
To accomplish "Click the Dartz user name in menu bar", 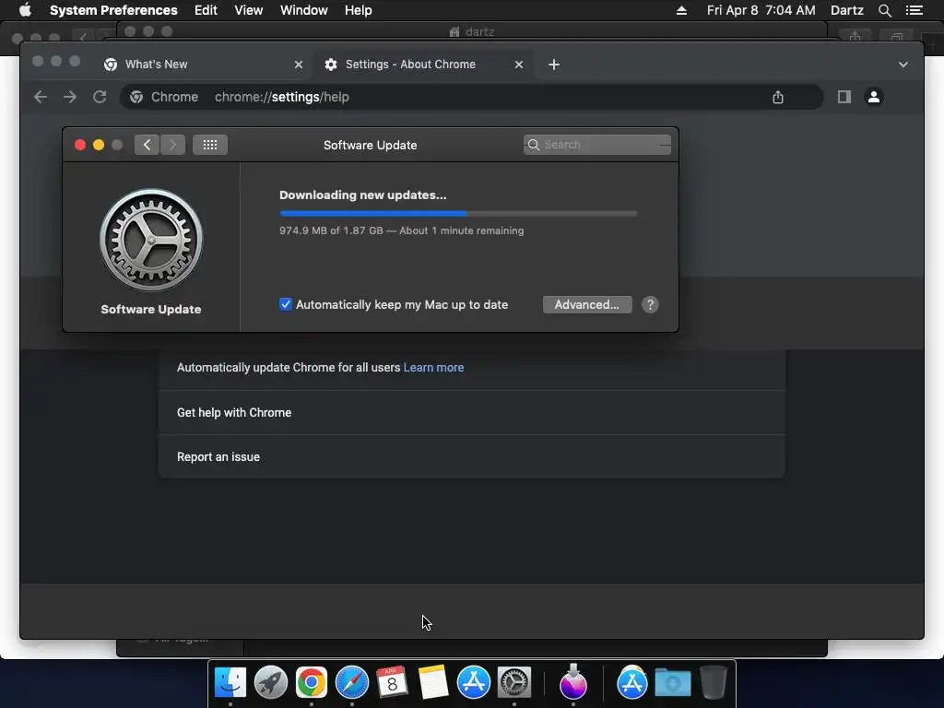I will 846,10.
